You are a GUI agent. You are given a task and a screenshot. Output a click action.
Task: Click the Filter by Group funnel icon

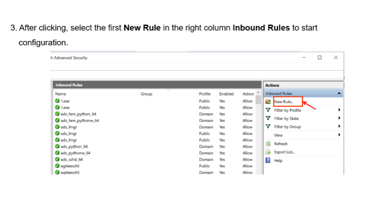(268, 126)
